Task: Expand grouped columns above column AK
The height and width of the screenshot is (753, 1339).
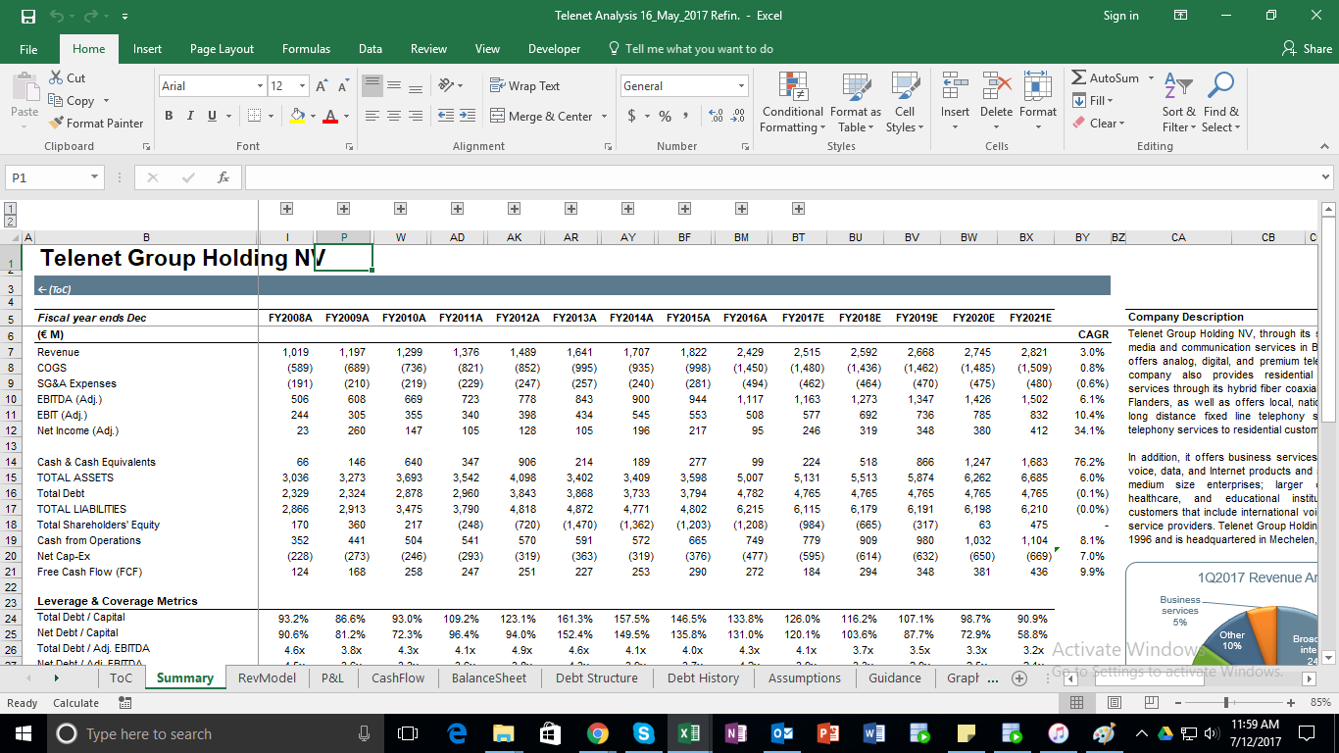Action: pos(515,208)
